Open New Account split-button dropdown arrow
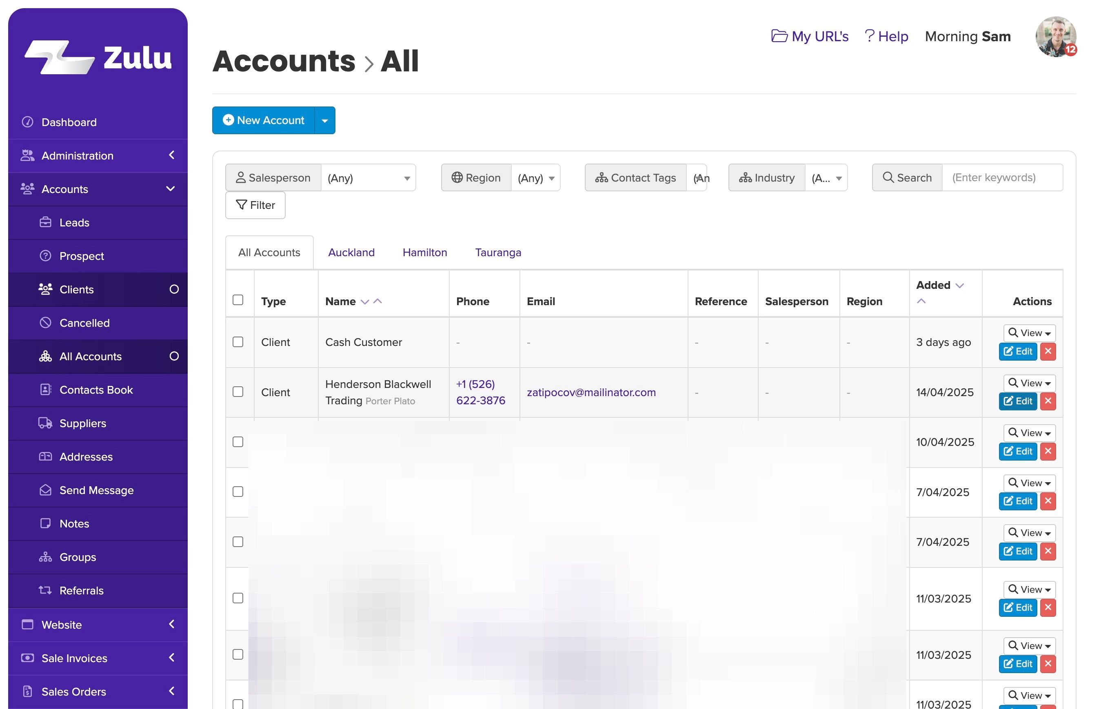 (325, 121)
